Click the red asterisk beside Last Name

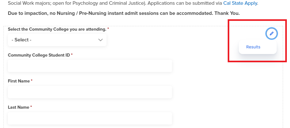pyautogui.click(x=31, y=107)
